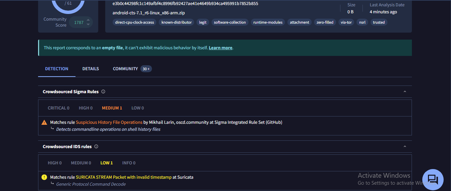451x191 pixels.
Task: Collapse the Crowdsourced IDS rules section
Action: click(405, 146)
